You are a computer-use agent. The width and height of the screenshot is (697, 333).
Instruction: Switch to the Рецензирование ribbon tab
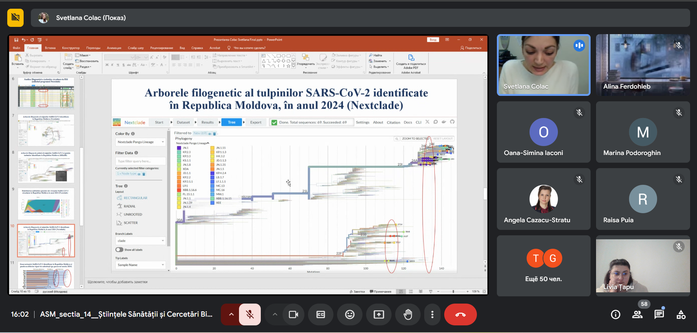[162, 48]
